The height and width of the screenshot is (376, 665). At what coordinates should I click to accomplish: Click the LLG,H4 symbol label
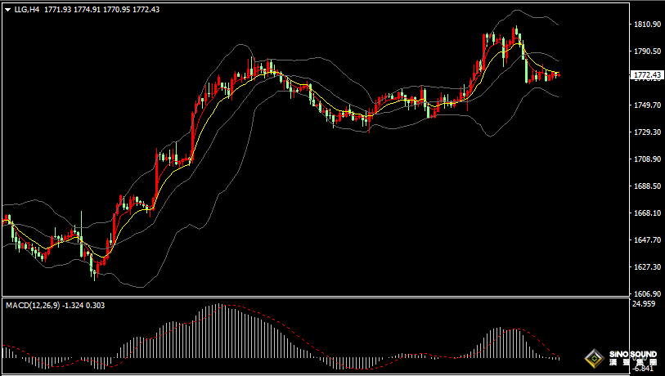tap(27, 8)
